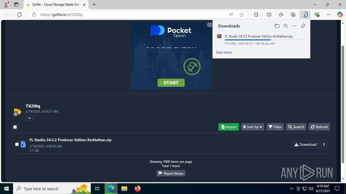Click the START button in the ad
The height and width of the screenshot is (194, 346).
pyautogui.click(x=171, y=83)
